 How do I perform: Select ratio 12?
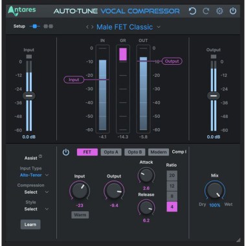click(x=172, y=186)
